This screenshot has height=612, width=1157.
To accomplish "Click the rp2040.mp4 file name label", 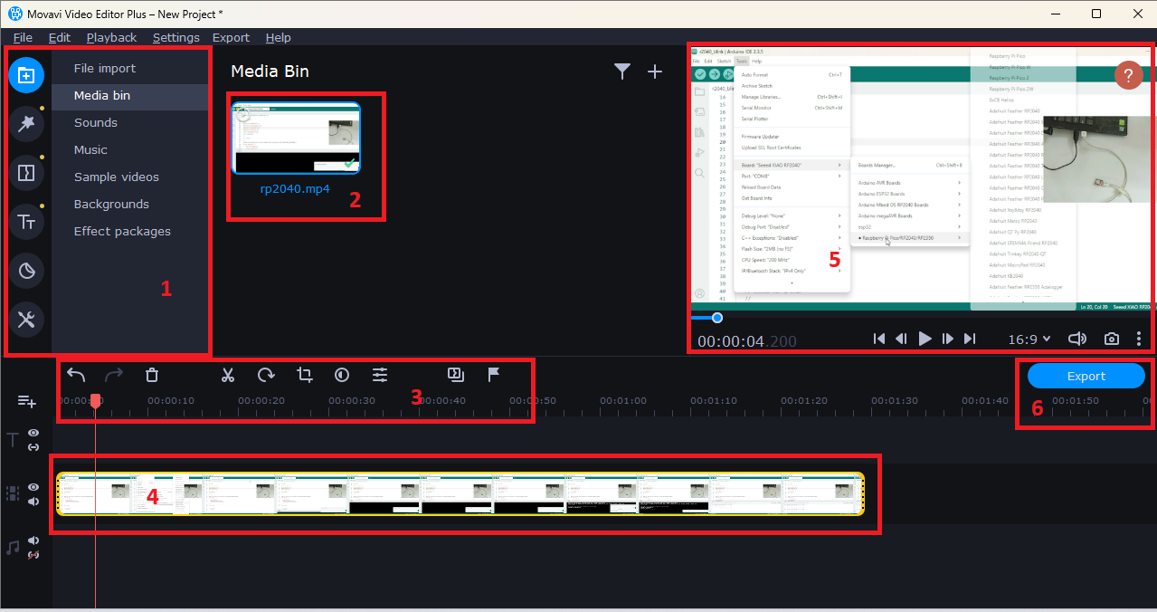I will [x=295, y=189].
